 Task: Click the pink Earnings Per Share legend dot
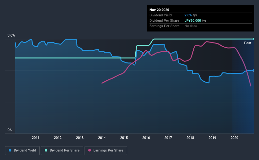90,150
